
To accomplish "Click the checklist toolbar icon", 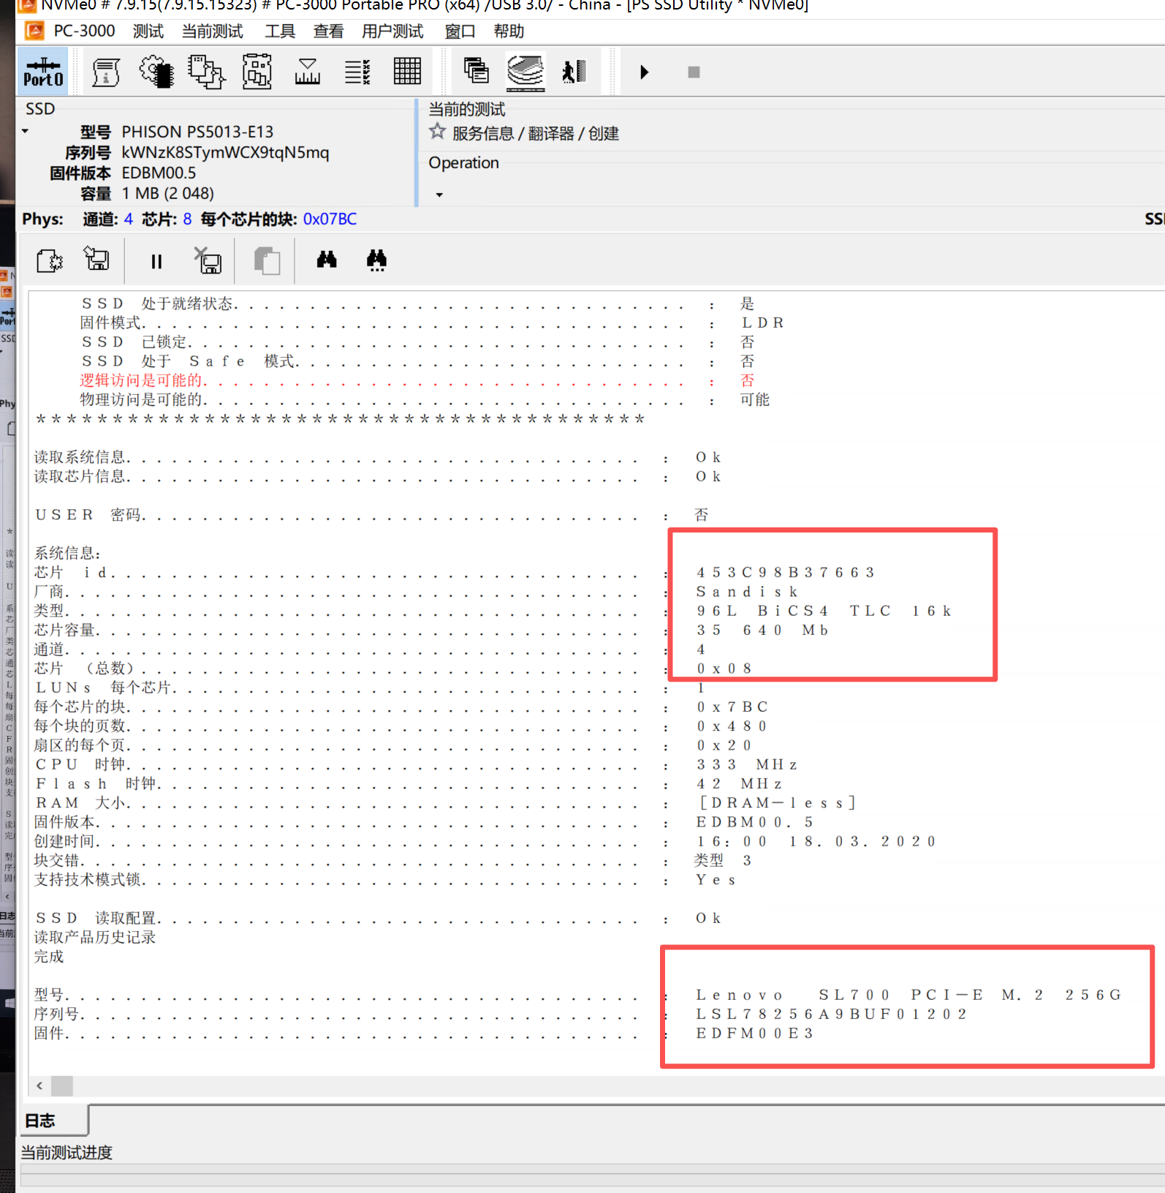I will pos(357,72).
